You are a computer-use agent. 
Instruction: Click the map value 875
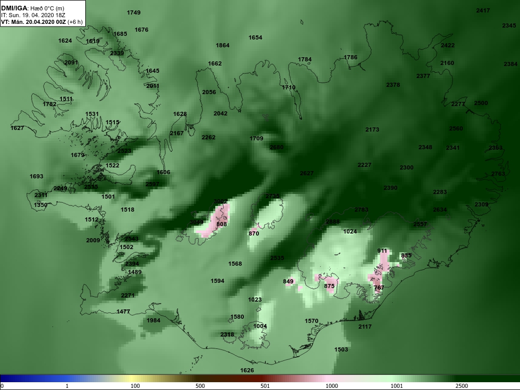point(329,286)
